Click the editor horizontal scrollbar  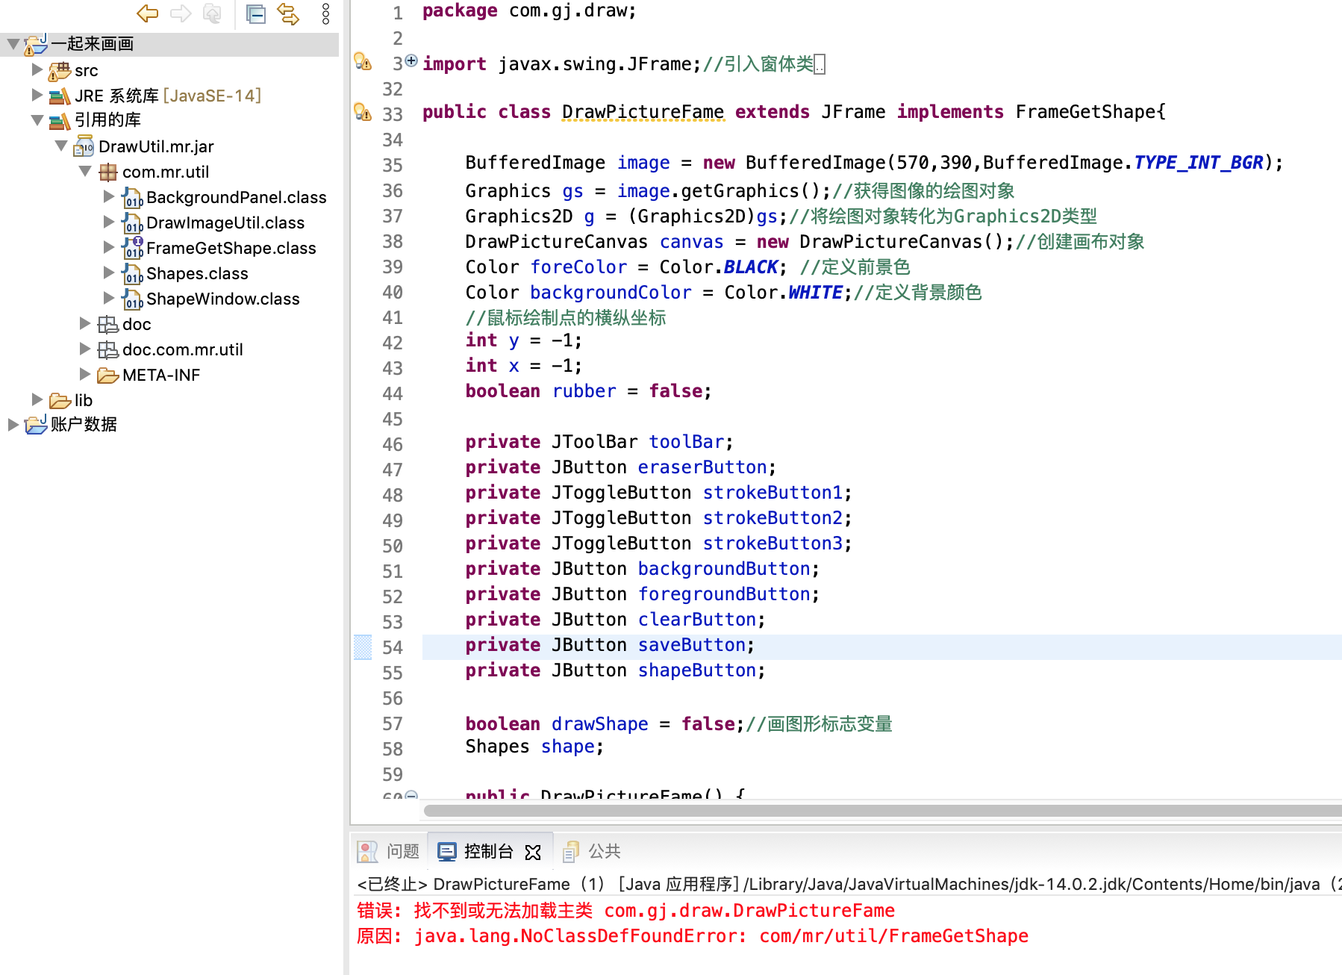point(882,810)
